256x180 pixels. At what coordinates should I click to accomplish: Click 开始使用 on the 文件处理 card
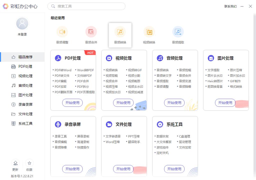pos(123,169)
